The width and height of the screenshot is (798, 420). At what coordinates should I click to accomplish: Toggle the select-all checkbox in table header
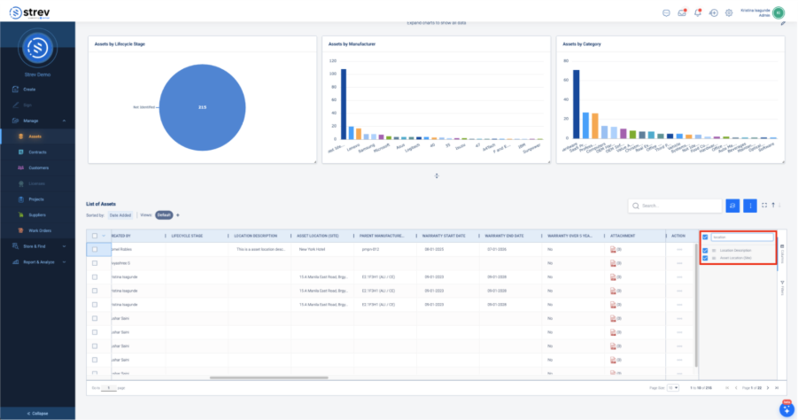pos(95,236)
